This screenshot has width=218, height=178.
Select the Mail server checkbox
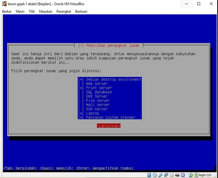point(81,105)
